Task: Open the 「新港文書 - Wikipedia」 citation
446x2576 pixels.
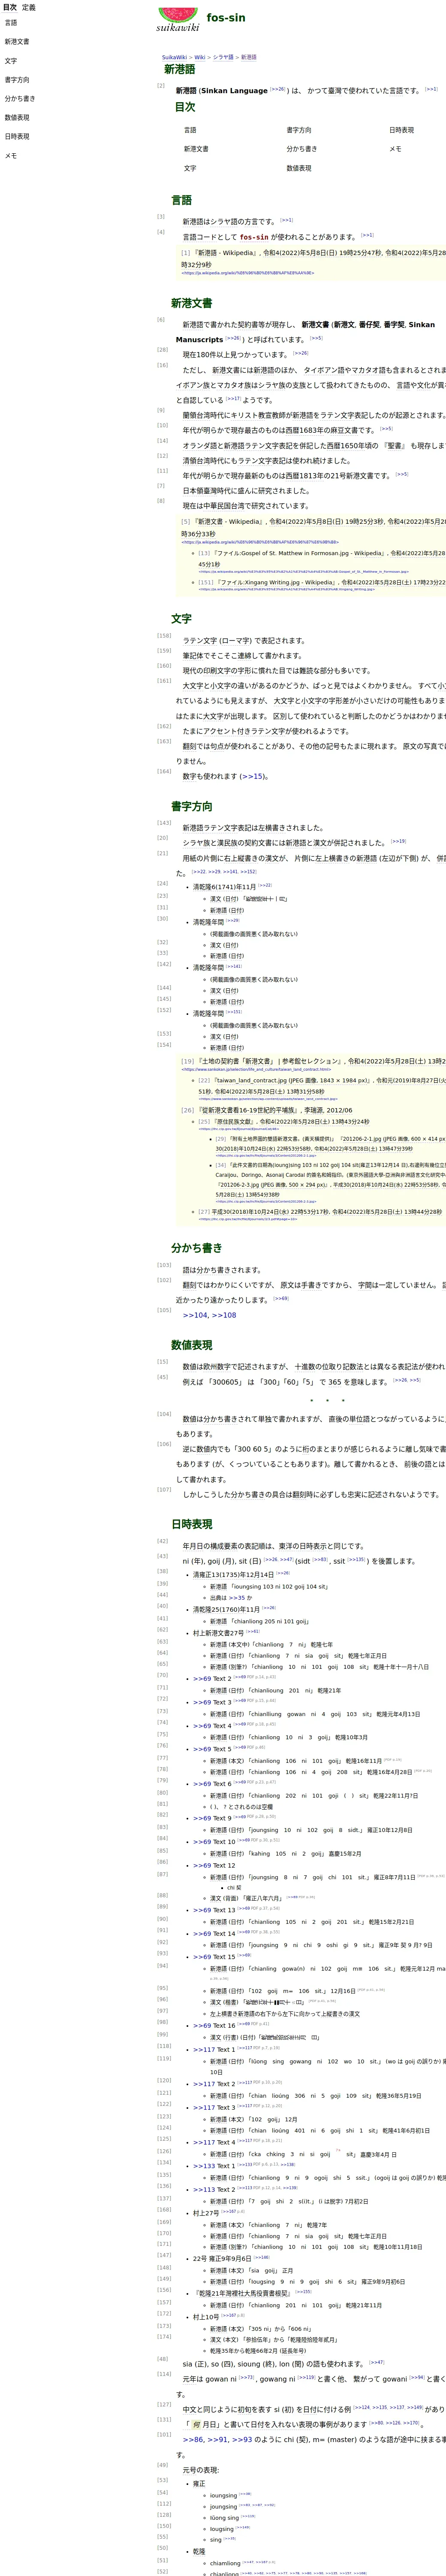Action: pyautogui.click(x=227, y=522)
